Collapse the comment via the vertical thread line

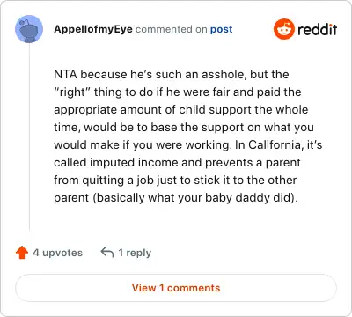pyautogui.click(x=29, y=137)
